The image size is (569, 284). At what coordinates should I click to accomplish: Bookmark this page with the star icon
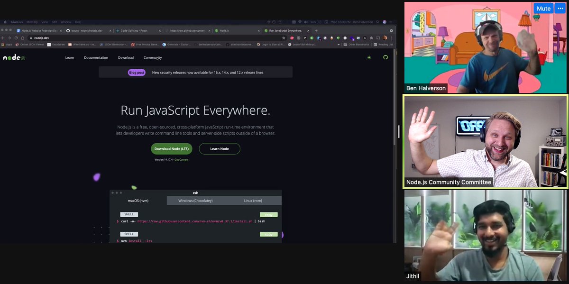point(284,38)
